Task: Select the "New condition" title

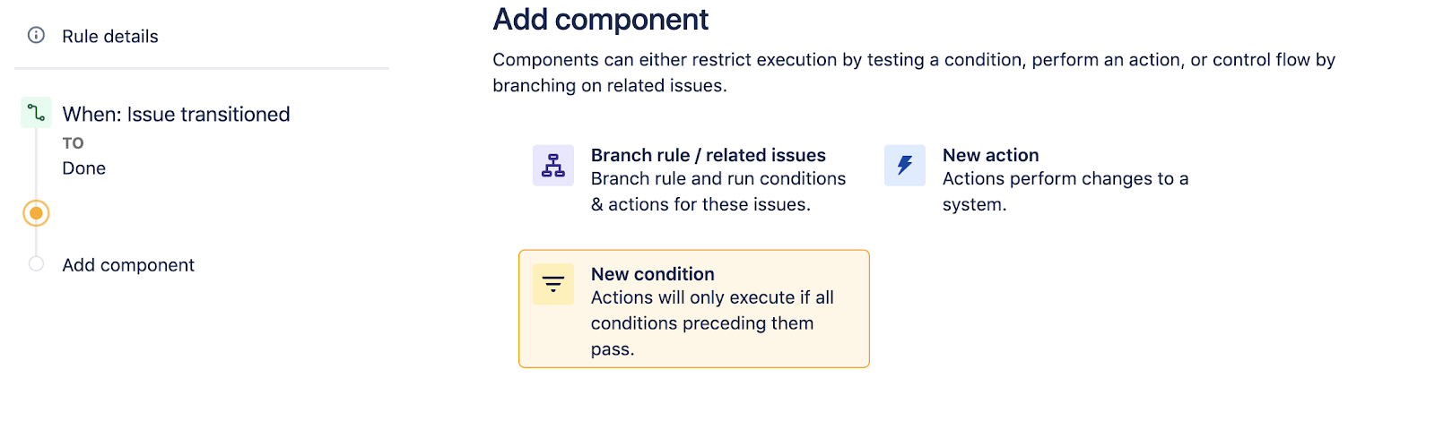Action: (x=652, y=274)
